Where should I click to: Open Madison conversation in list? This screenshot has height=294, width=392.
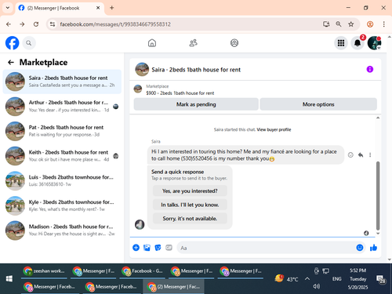[x=62, y=230]
